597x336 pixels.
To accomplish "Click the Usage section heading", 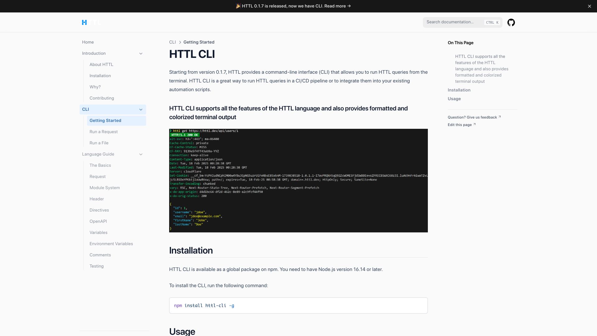I will click(x=182, y=331).
